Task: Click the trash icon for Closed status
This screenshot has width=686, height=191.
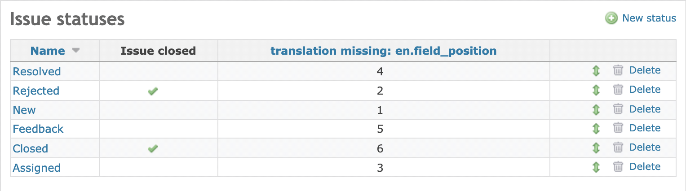Action: coord(618,148)
